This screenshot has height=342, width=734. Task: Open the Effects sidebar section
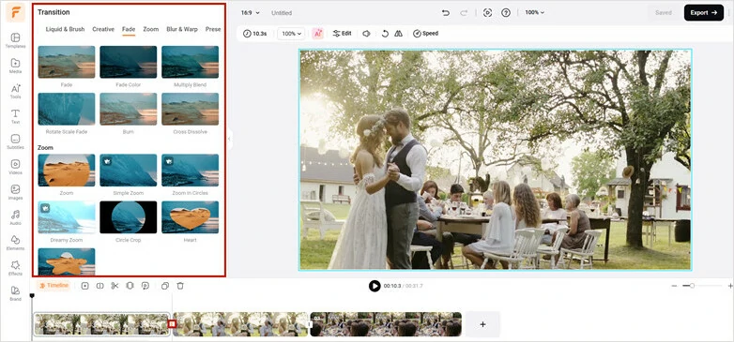click(15, 268)
